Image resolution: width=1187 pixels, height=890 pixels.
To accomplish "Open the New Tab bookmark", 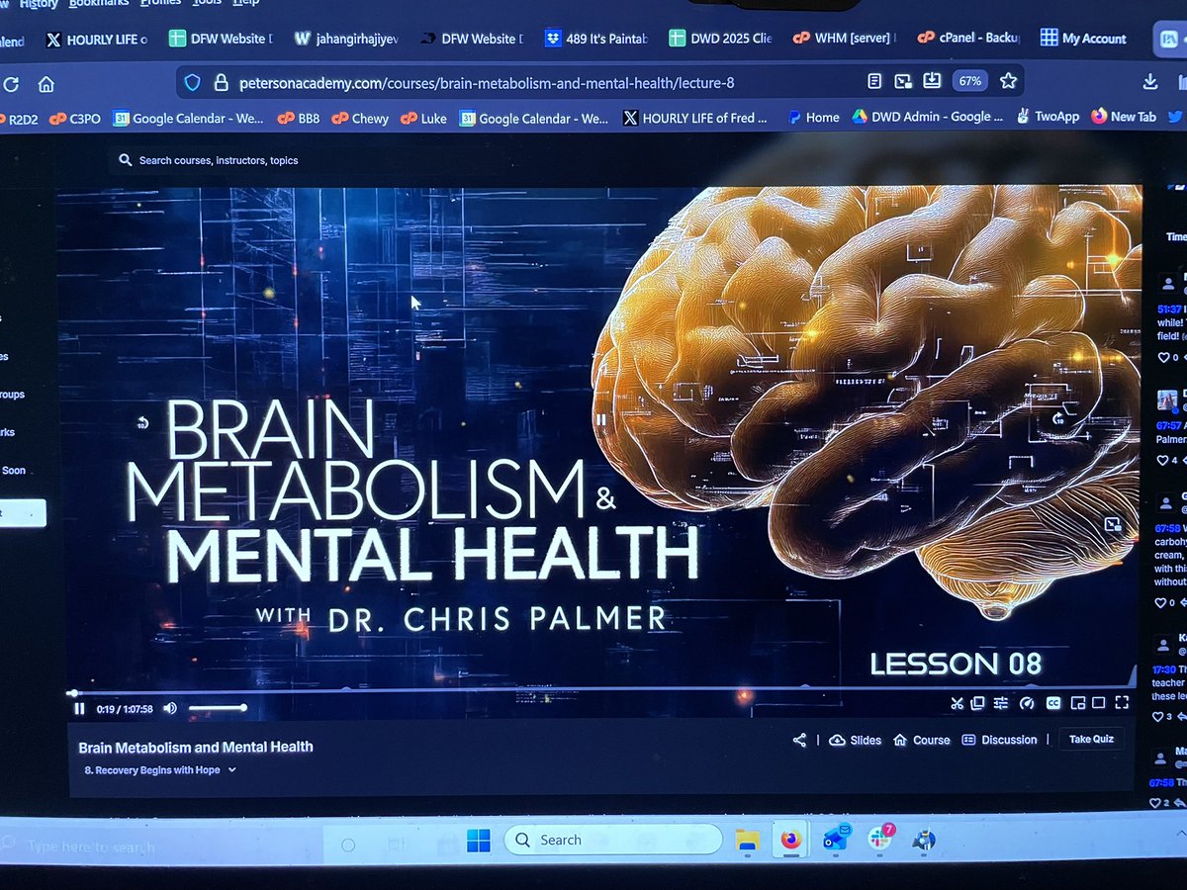I will [x=1123, y=117].
